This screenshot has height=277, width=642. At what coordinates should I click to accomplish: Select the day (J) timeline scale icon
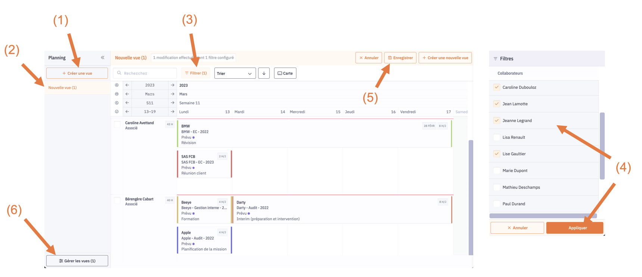pos(116,111)
